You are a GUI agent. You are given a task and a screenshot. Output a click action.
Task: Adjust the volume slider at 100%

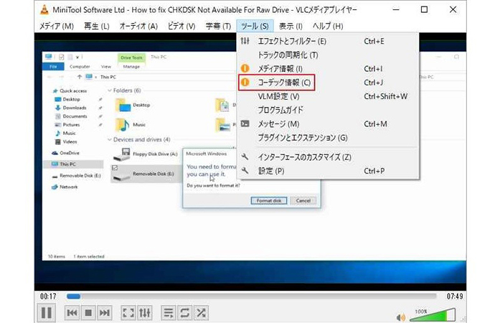tap(433, 314)
